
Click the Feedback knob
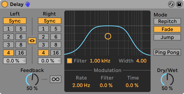pos(32,79)
